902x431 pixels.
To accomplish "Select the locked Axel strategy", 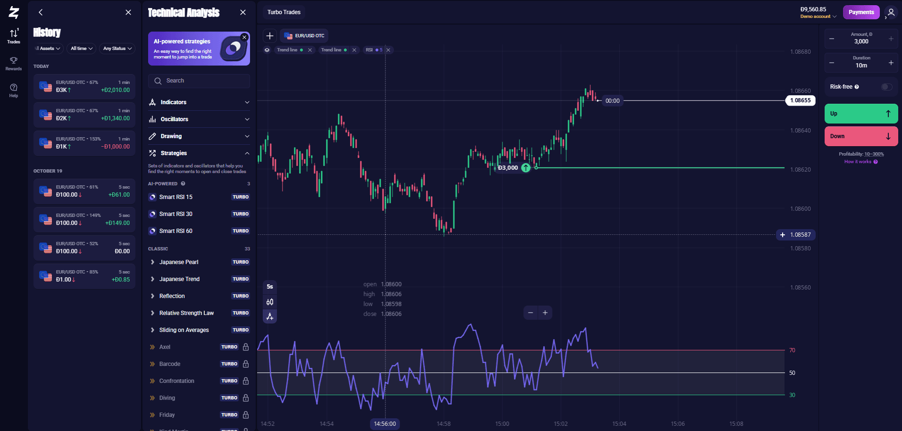I will (x=199, y=347).
